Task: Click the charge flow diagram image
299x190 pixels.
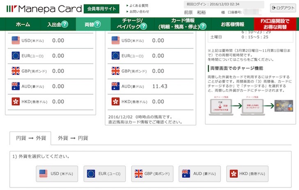Action: coord(251,106)
